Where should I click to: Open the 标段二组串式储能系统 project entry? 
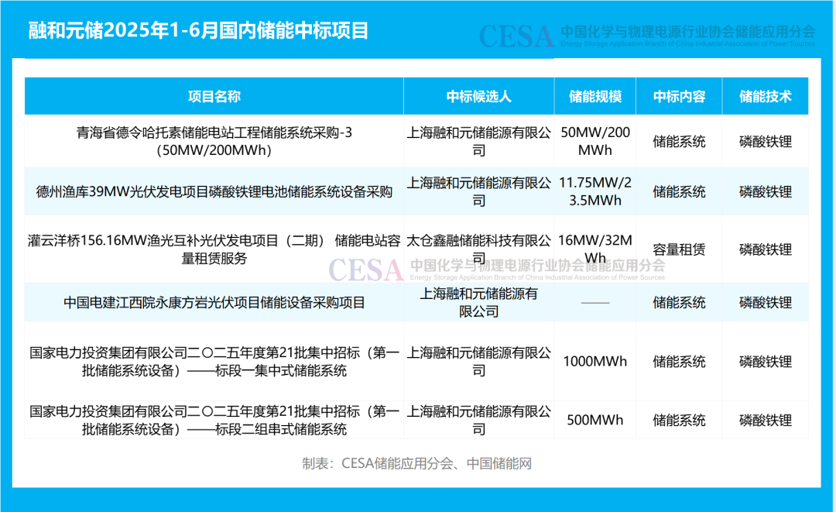point(214,420)
